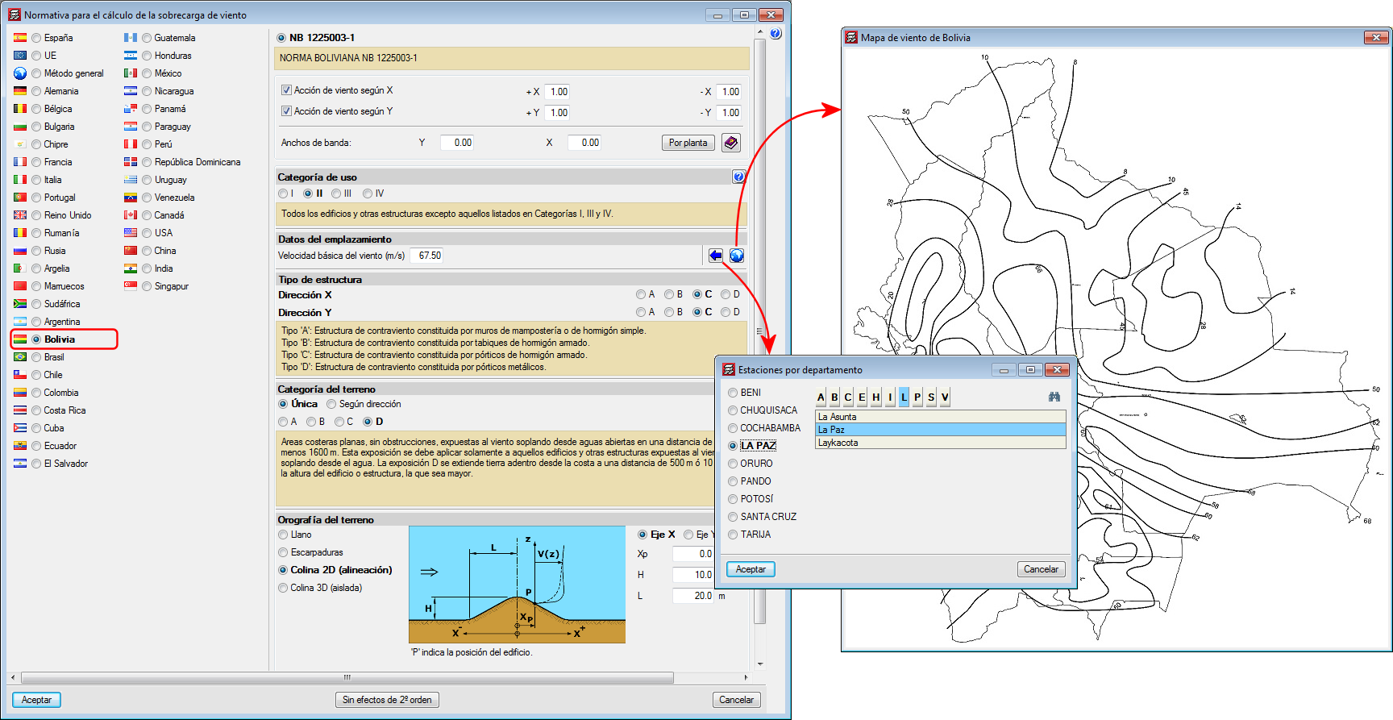
Task: Choose category of use III
Action: point(336,194)
